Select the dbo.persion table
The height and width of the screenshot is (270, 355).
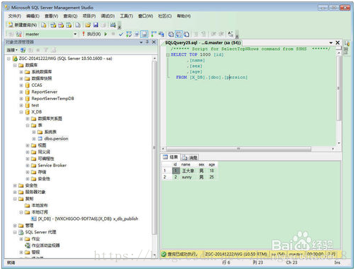click(x=56, y=139)
